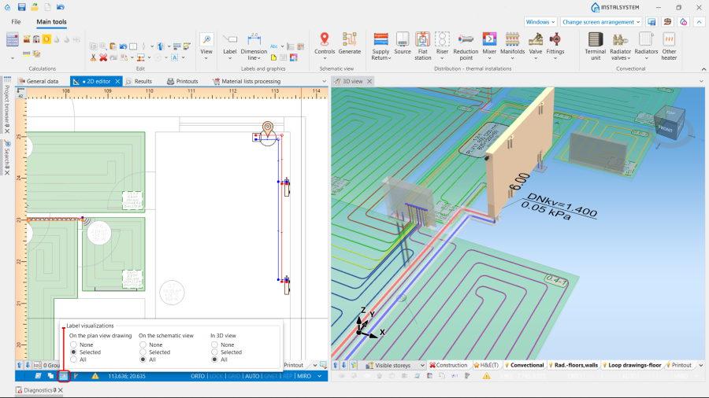Choose the Other heater tool

point(669,39)
